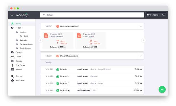Screen dimensions: 176x106
Task: Click the Receipts icon
Action: (12, 61)
